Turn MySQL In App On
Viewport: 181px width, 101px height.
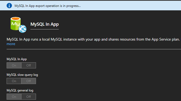coord(14,65)
